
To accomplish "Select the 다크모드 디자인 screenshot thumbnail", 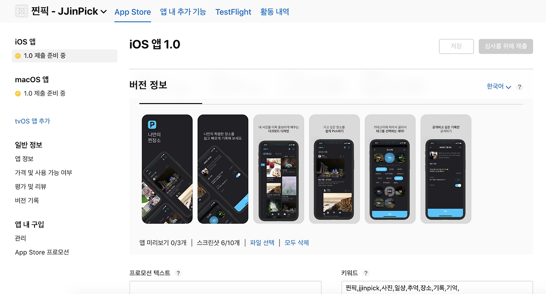I will tap(279, 169).
